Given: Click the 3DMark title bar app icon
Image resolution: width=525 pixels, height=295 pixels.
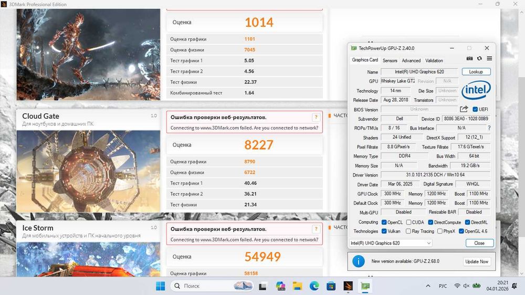Looking at the screenshot, I should pyautogui.click(x=4, y=4).
